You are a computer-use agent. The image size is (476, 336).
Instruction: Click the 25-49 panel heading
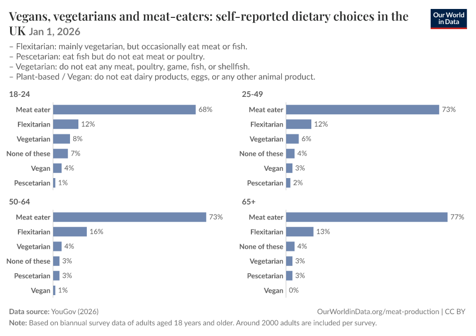coord(252,94)
